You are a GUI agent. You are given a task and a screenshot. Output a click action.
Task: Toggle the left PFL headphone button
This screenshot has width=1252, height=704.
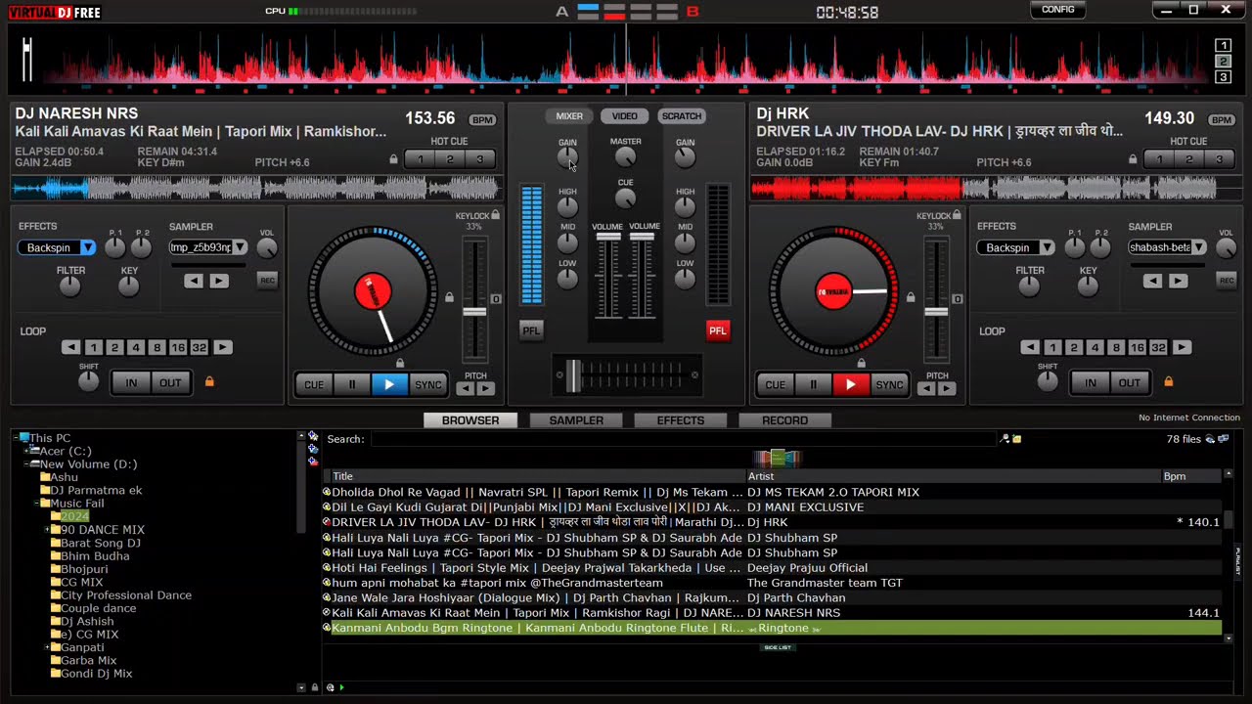pyautogui.click(x=531, y=330)
